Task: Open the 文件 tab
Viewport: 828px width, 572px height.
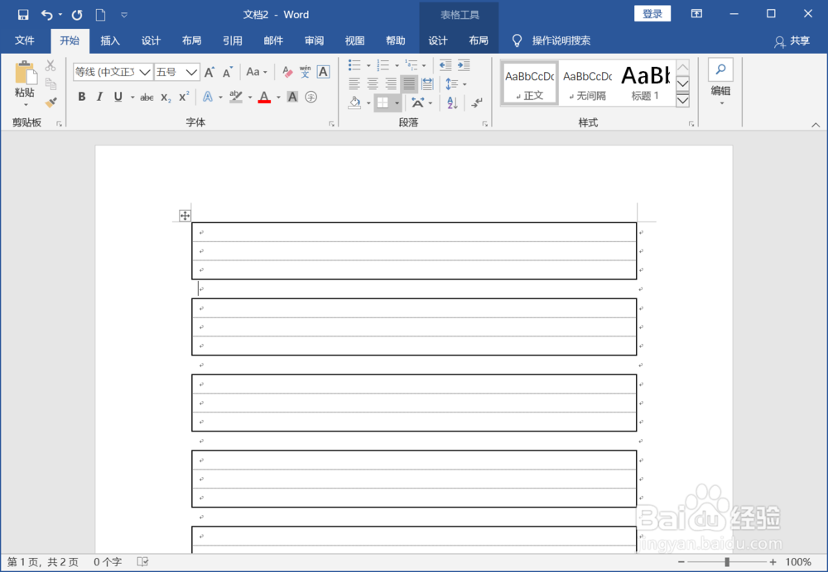Action: [24, 41]
